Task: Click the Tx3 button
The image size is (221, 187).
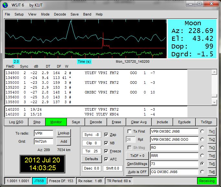Action: coord(212,148)
